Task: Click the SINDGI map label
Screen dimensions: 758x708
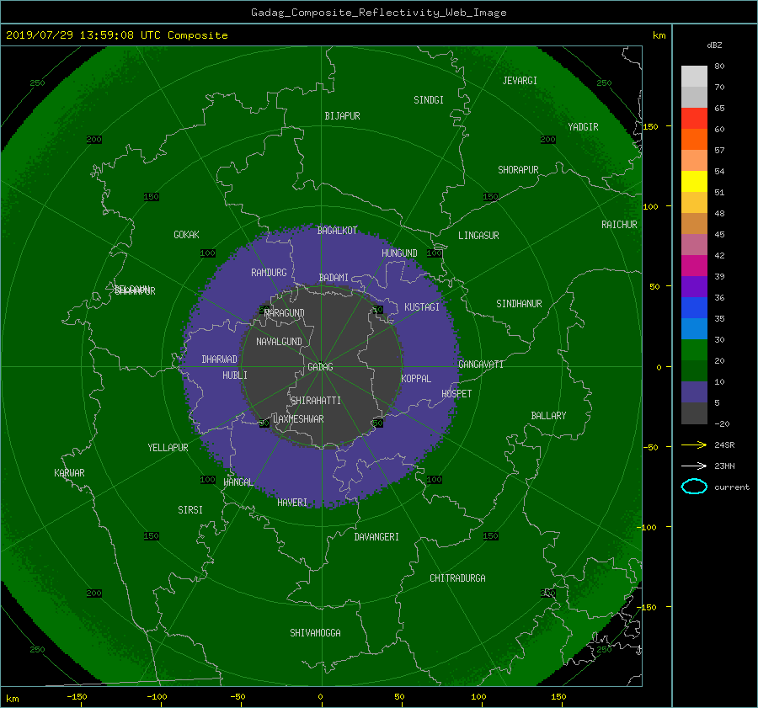Action: pos(429,100)
